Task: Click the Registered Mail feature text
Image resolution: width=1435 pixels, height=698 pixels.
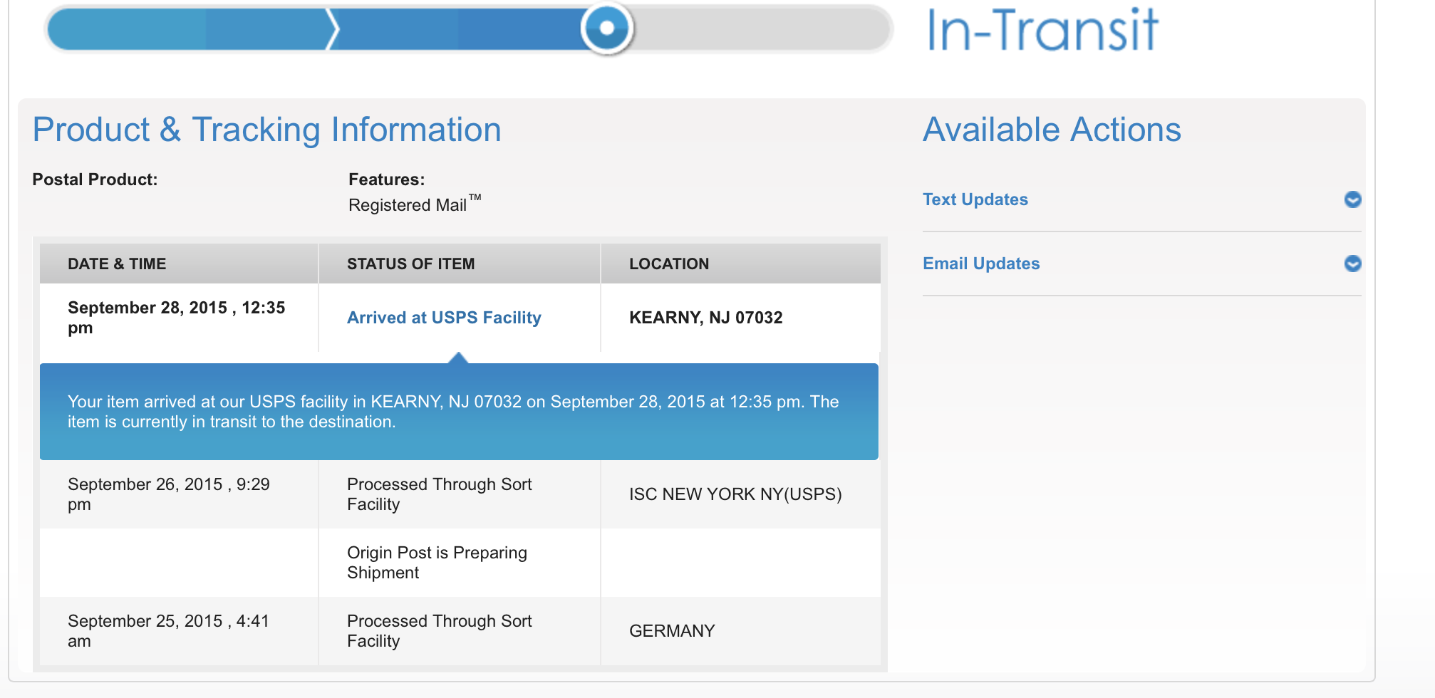Action: click(x=408, y=205)
